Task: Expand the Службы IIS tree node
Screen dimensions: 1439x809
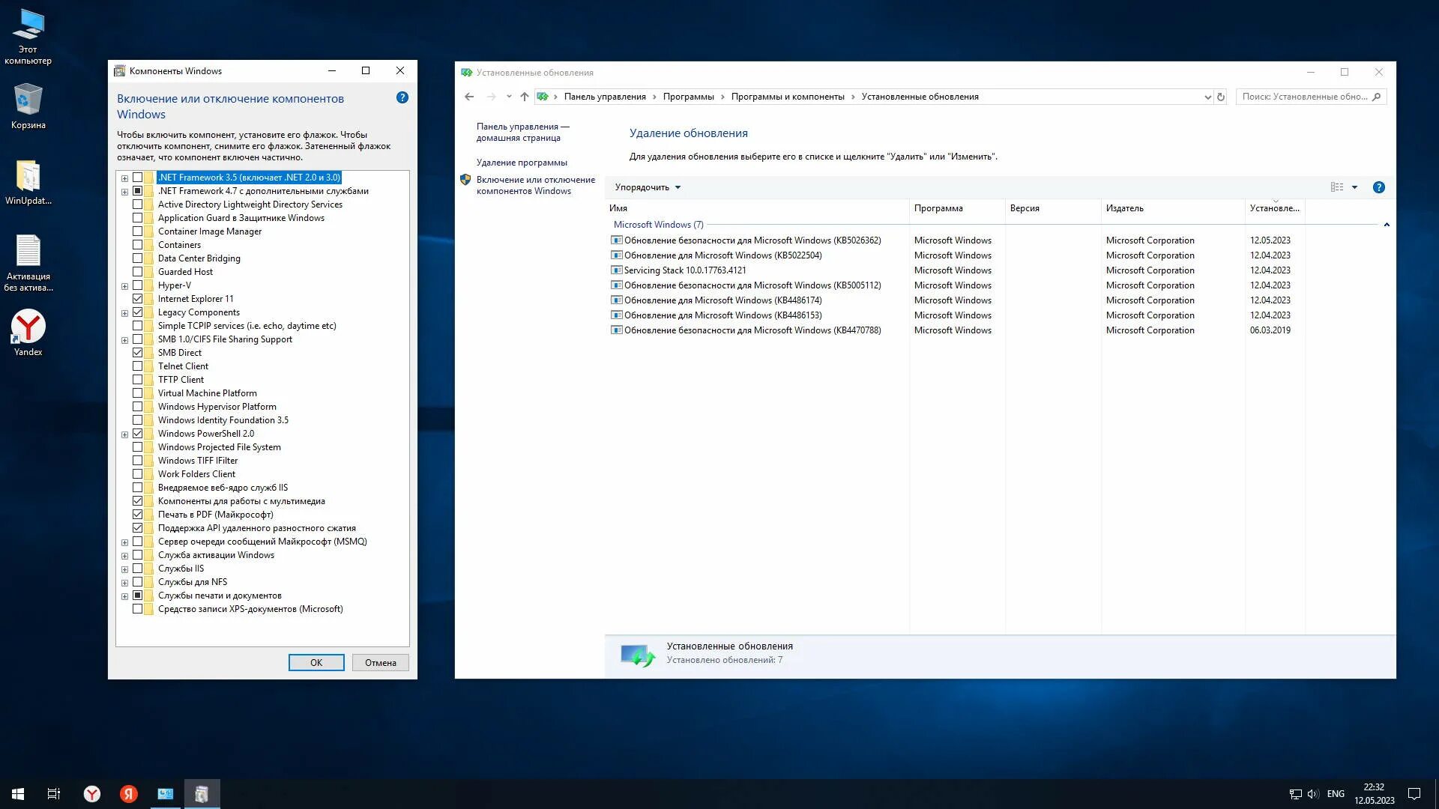Action: [124, 568]
